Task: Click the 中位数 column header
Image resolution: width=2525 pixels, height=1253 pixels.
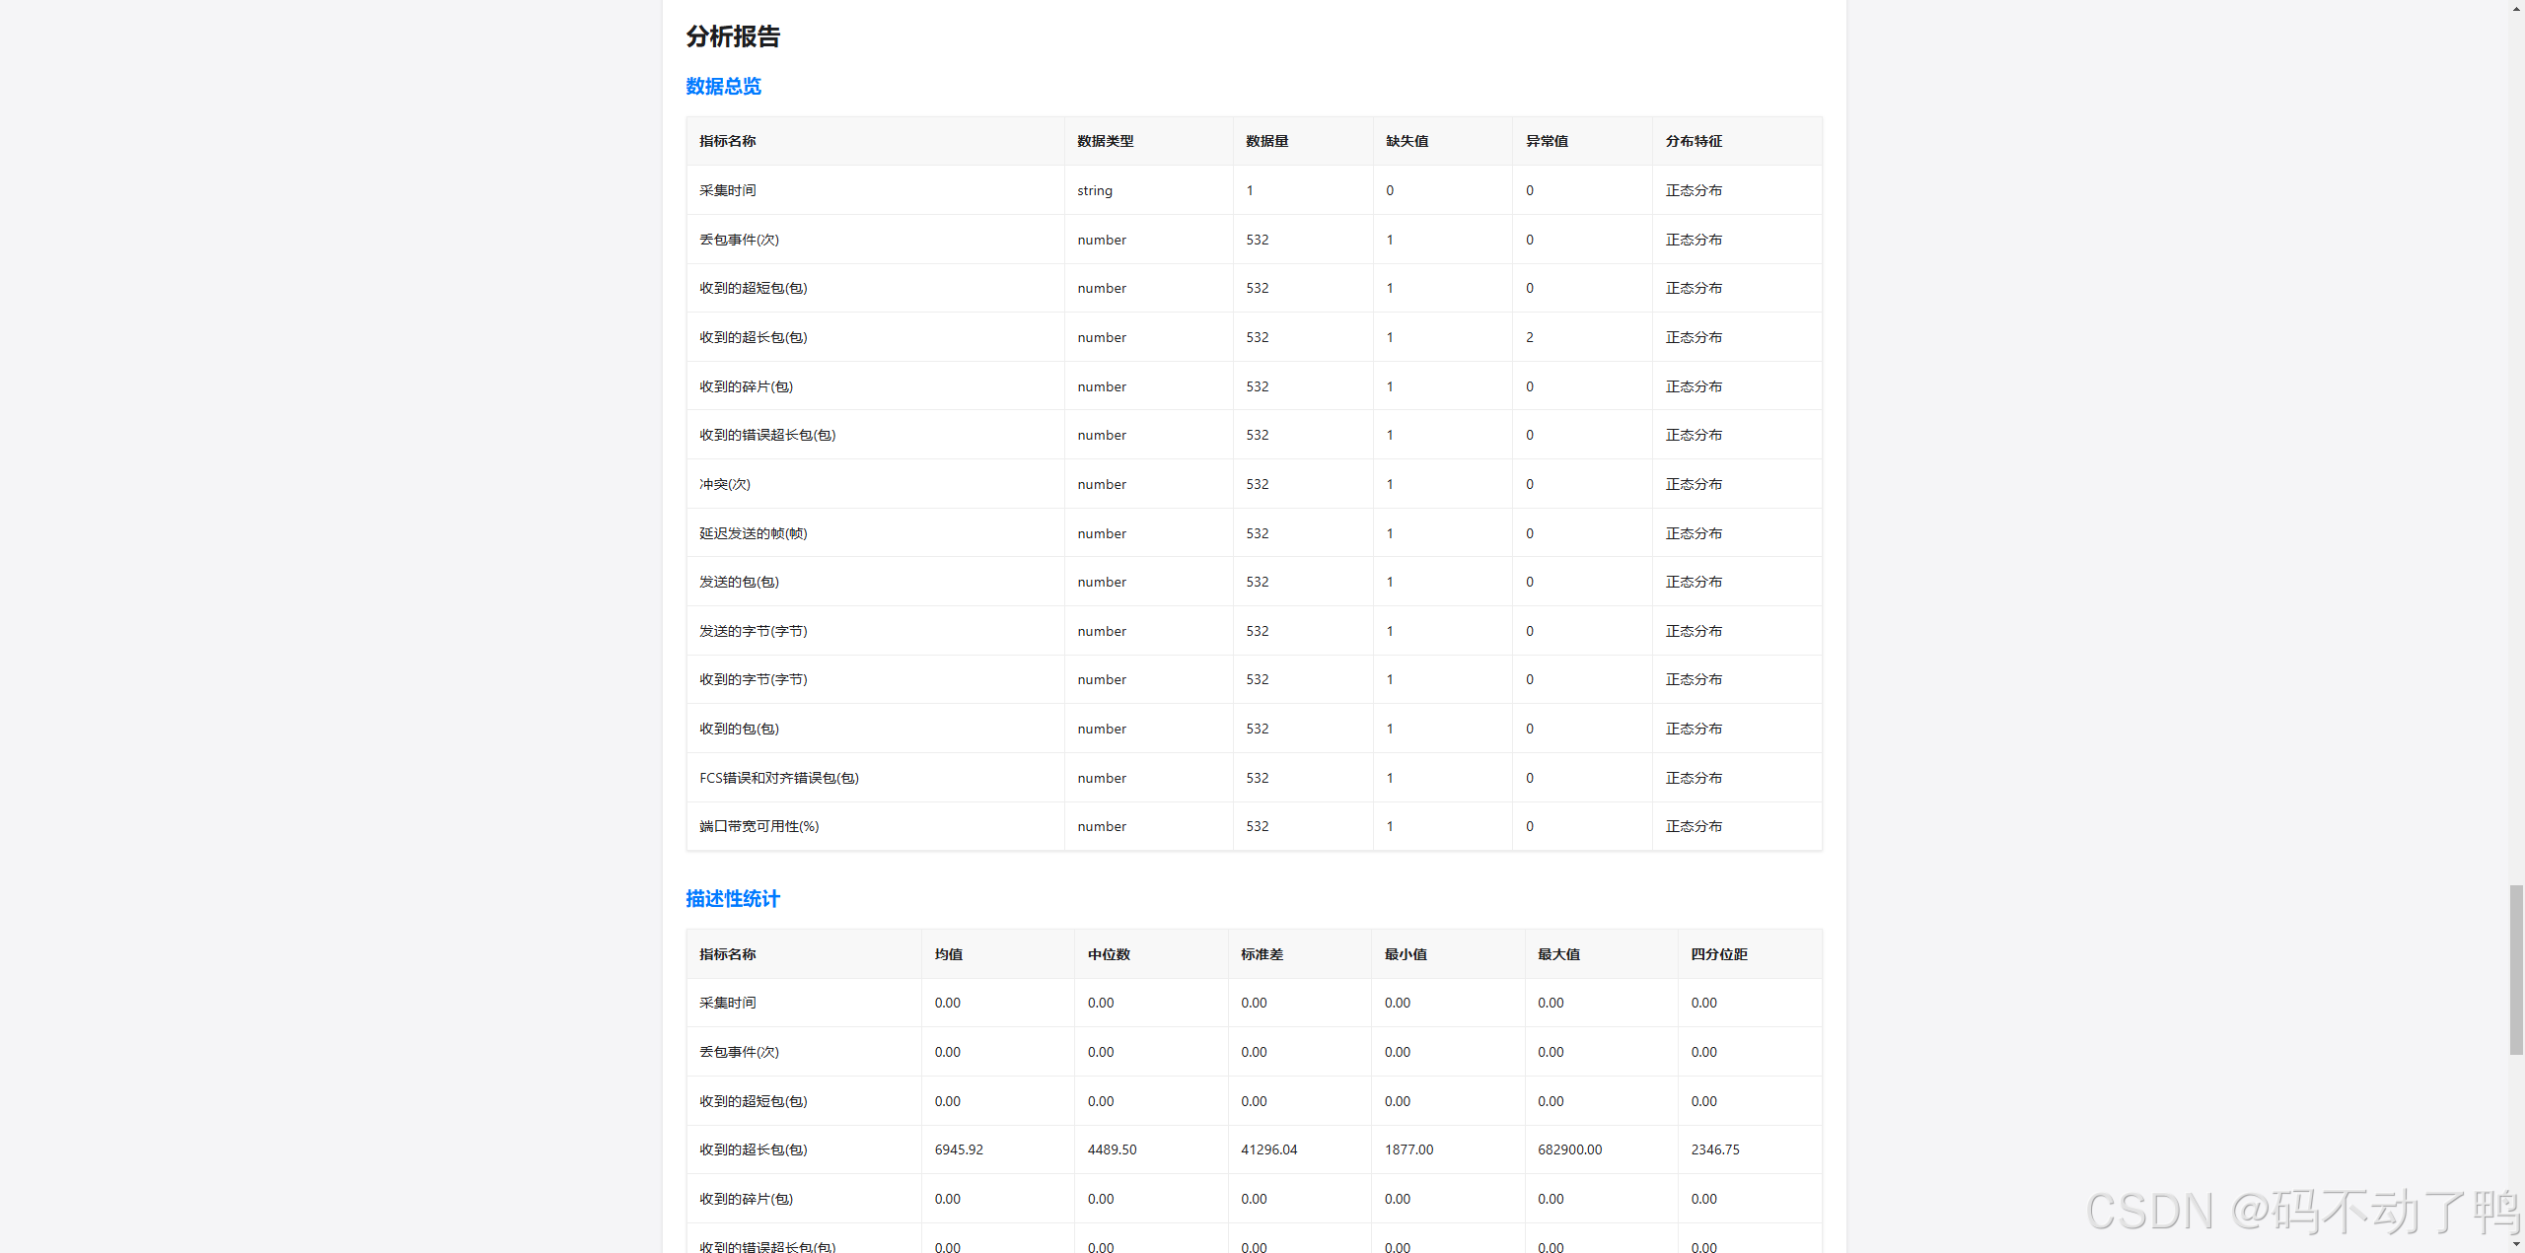Action: (1109, 954)
